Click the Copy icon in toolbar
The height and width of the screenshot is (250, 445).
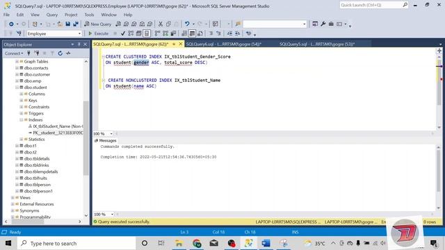click(x=168, y=24)
